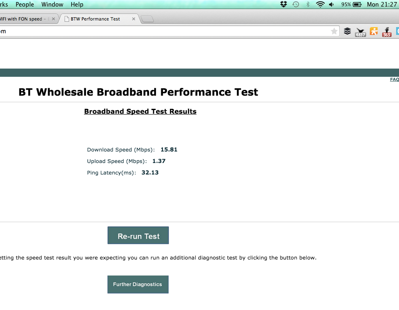The height and width of the screenshot is (310, 399).
Task: Open a new browser tab
Action: [147, 19]
